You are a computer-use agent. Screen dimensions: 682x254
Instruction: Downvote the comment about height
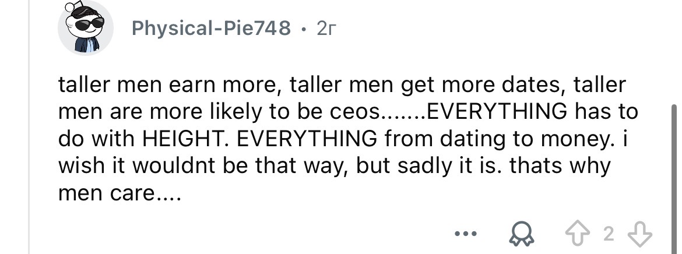pos(641,235)
